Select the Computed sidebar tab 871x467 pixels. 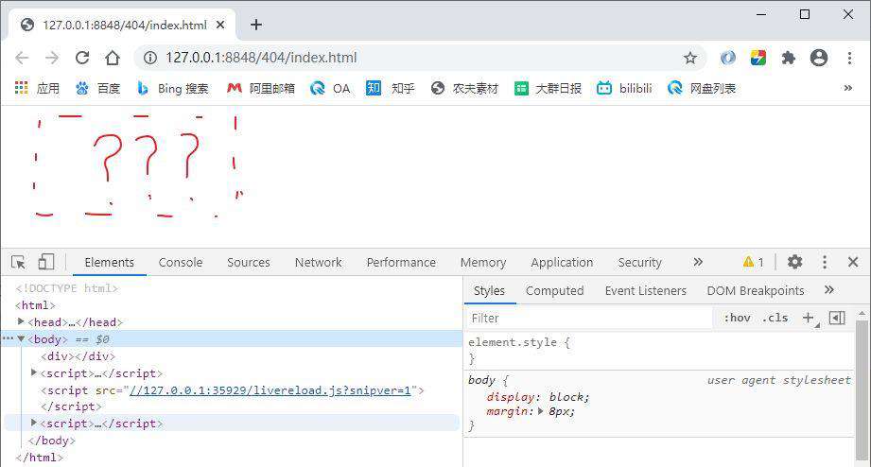554,290
